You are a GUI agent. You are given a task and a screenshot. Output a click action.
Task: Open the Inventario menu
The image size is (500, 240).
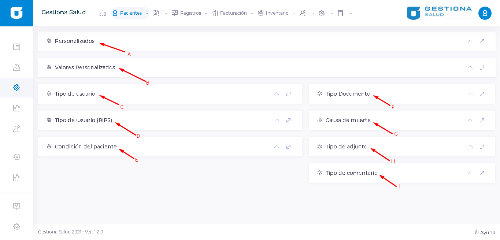(277, 13)
